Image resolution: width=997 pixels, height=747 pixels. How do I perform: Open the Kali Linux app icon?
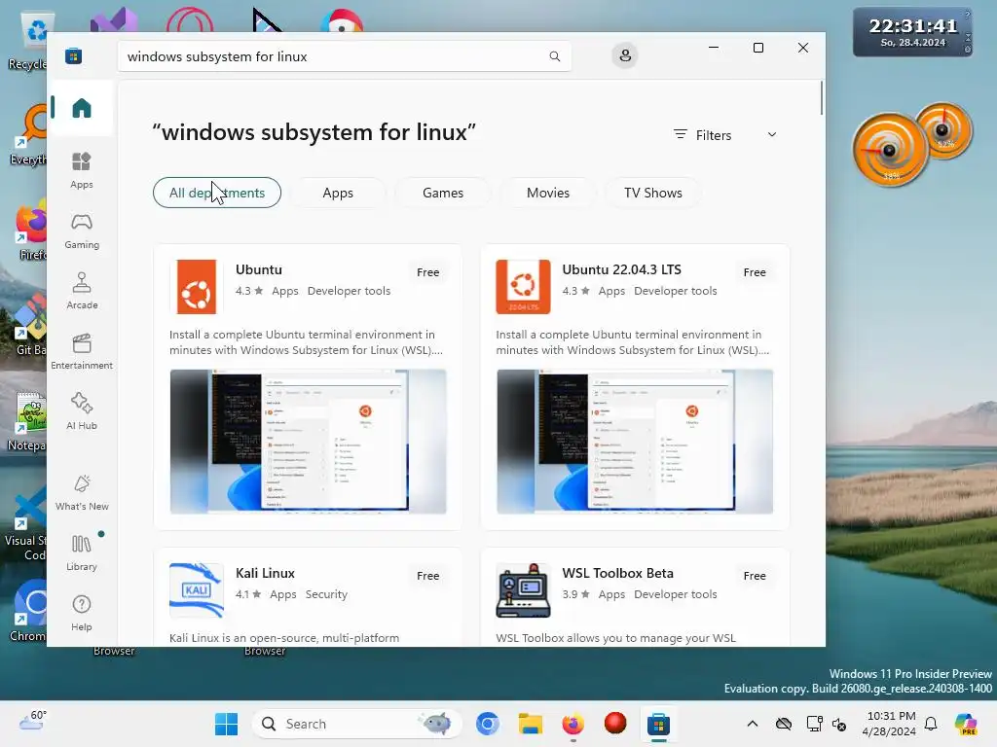tap(197, 590)
